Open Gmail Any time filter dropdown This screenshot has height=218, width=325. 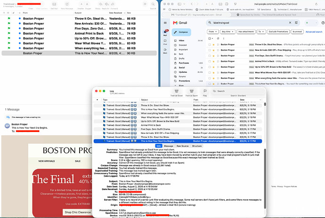[x=227, y=31]
